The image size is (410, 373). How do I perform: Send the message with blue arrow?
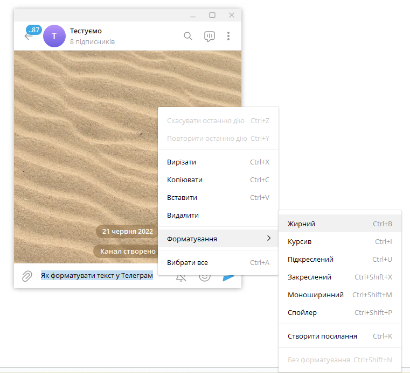[x=228, y=278]
